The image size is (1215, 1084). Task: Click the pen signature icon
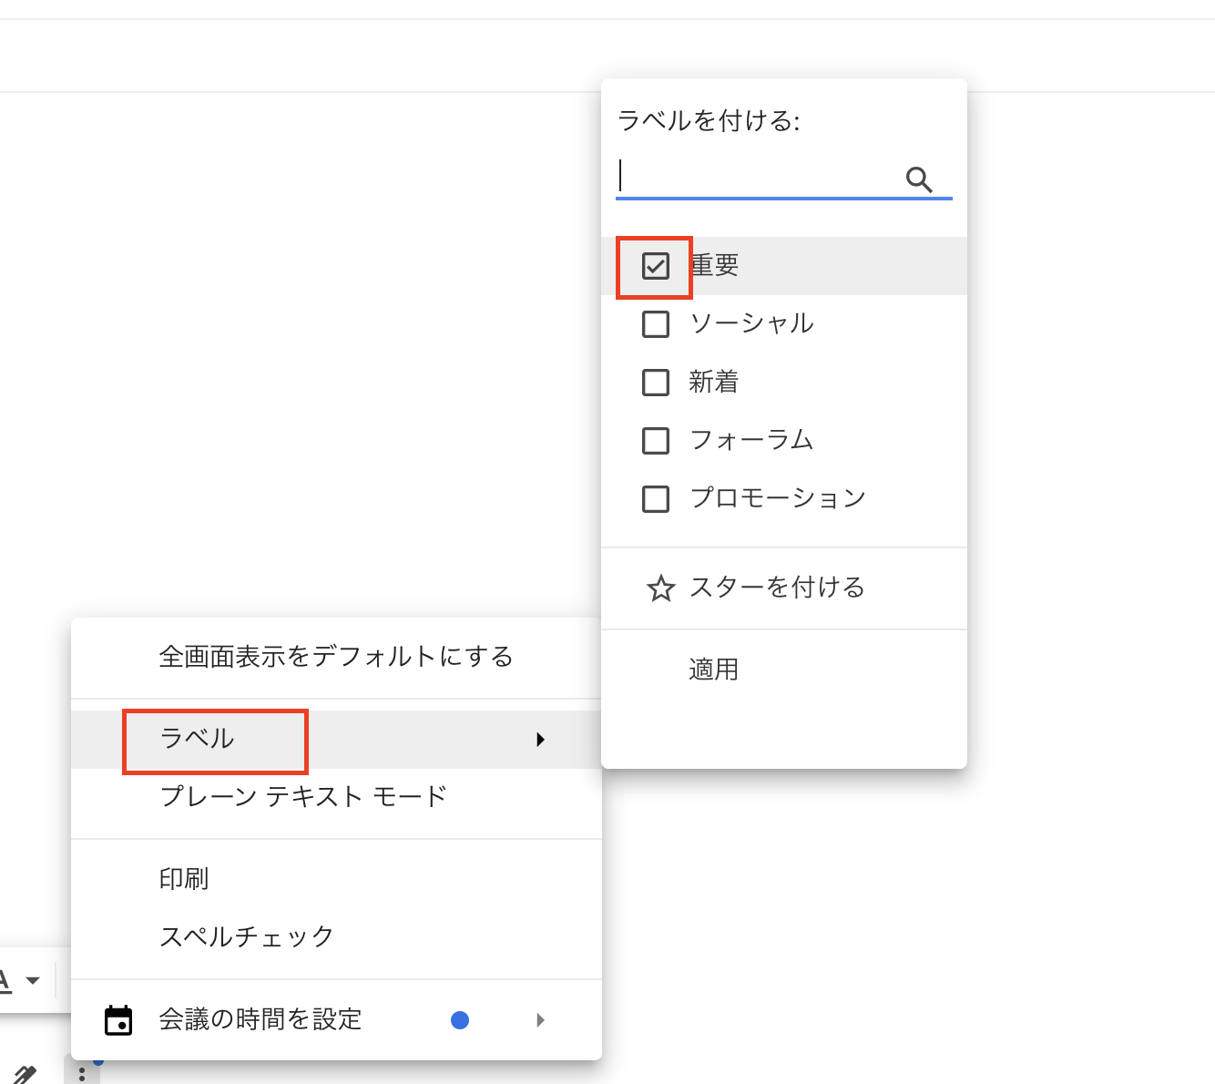pos(25,1075)
